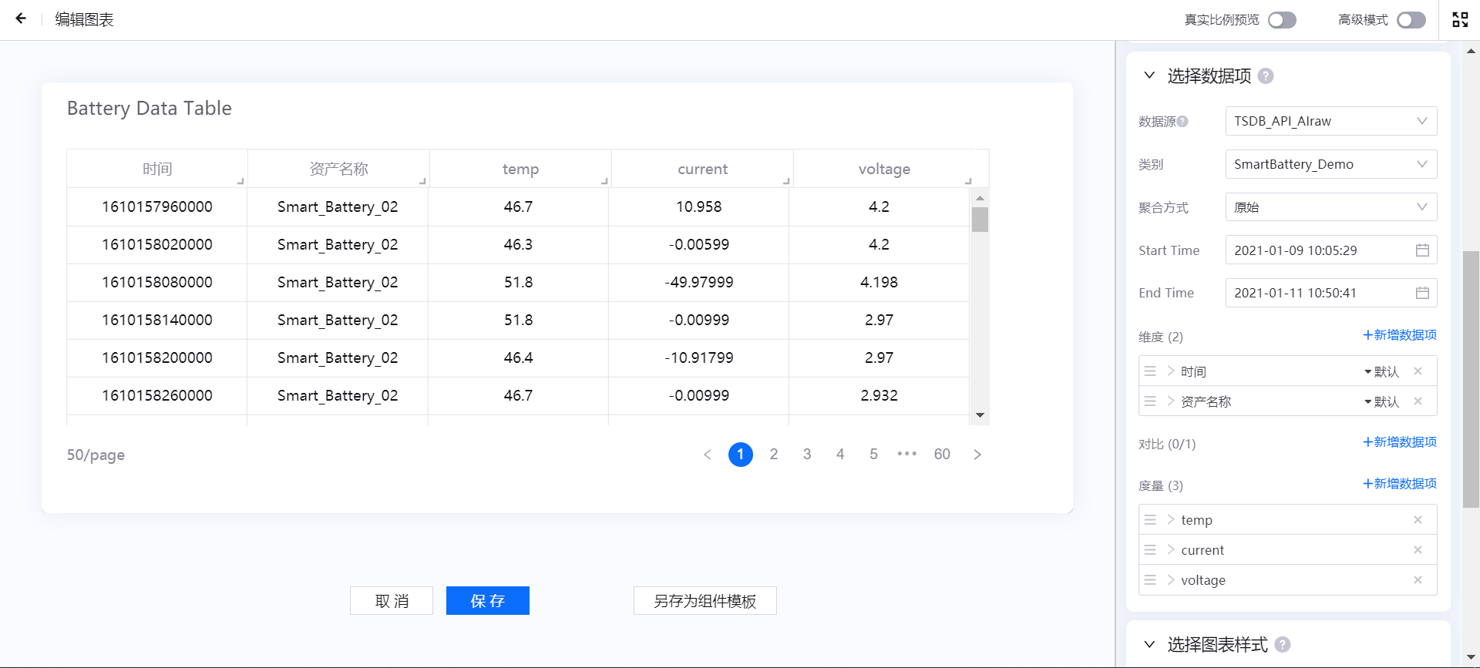Screen dimensions: 1480x668
Task: Go to the next page arrow
Action: pos(977,455)
